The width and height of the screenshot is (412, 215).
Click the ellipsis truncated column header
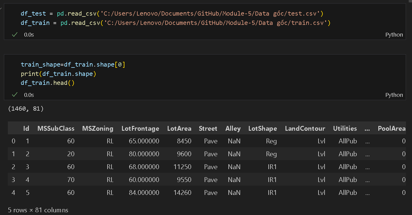tap(367, 129)
